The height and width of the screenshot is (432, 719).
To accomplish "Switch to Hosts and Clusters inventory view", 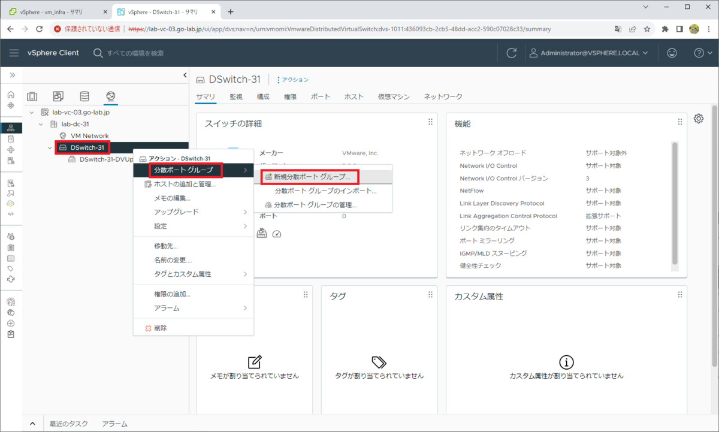I will click(x=32, y=96).
